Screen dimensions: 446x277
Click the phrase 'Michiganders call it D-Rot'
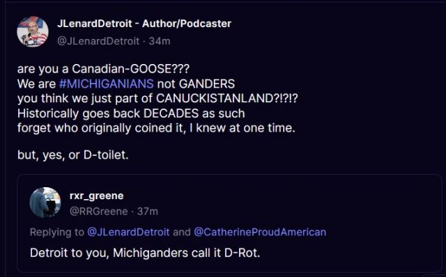pyautogui.click(x=186, y=253)
